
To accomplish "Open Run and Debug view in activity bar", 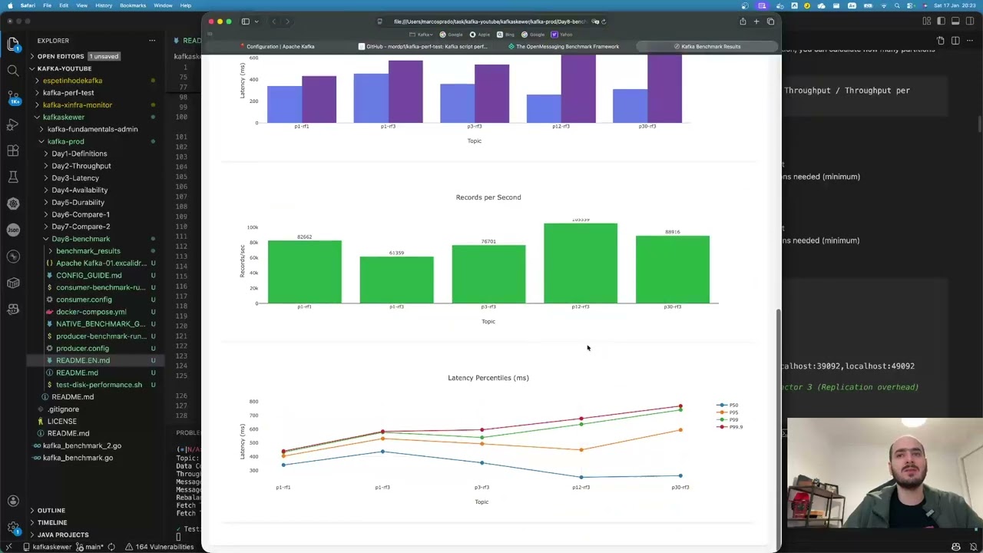I will pos(13,124).
